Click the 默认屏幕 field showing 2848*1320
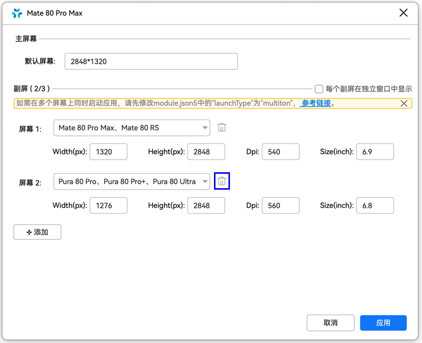This screenshot has width=422, height=343. 151,62
